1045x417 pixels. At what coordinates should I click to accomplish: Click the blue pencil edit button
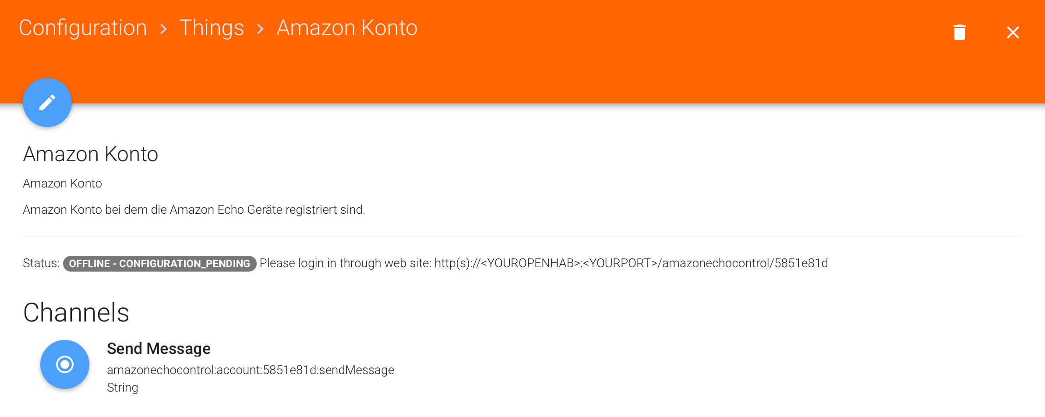tap(47, 102)
